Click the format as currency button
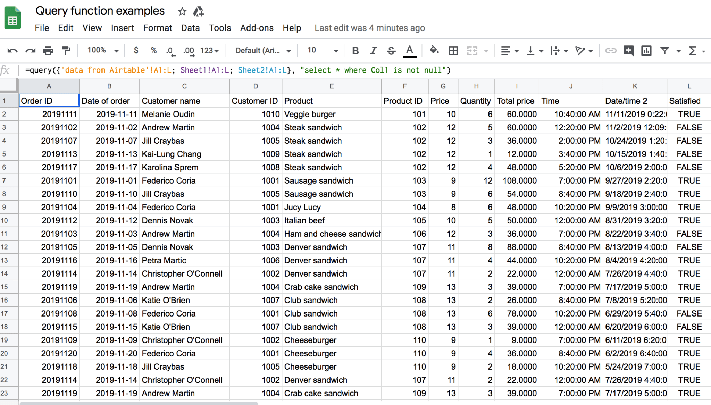The image size is (711, 405). tap(136, 51)
